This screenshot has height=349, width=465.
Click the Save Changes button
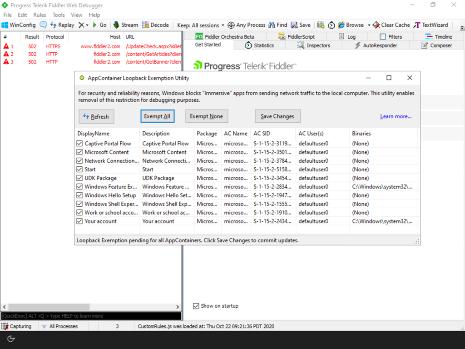277,116
